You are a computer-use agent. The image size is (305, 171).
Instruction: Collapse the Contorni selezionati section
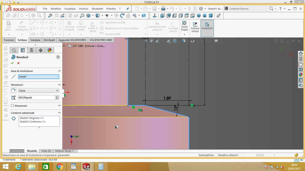(x=59, y=113)
